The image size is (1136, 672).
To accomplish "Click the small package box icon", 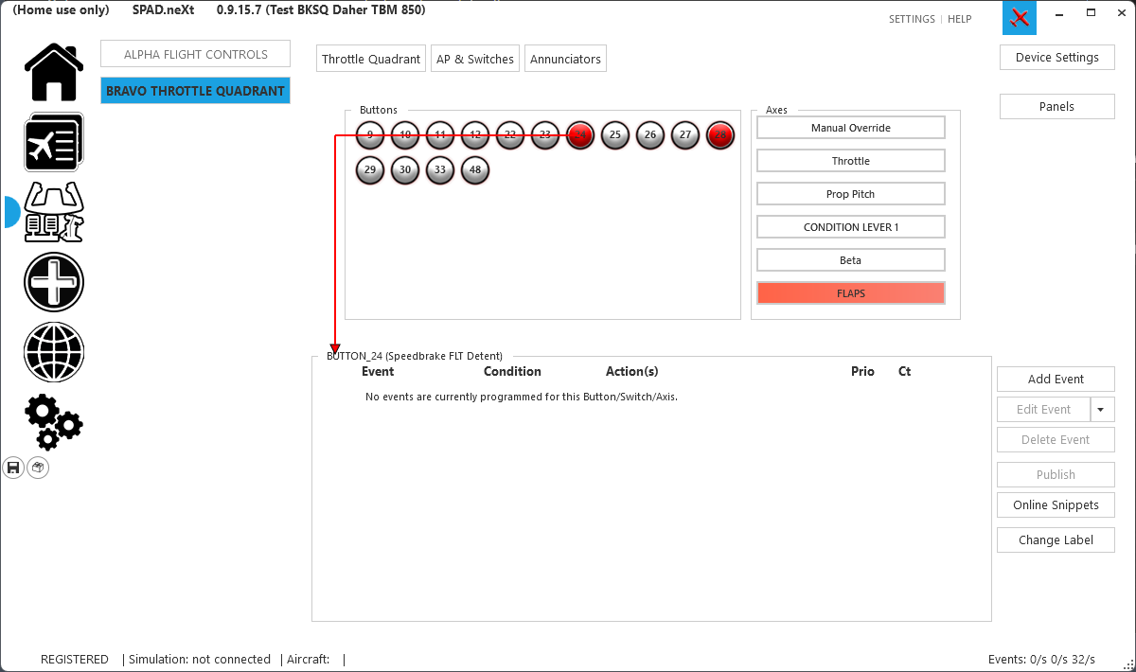I will point(38,468).
